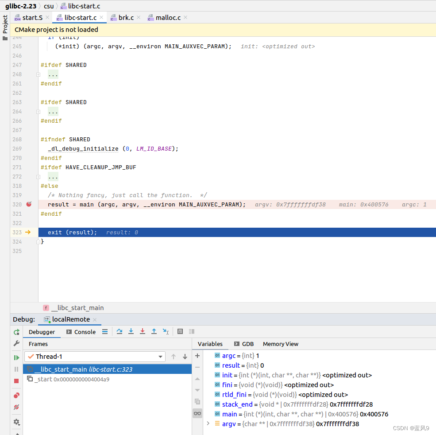
Task: Open the Thread-1 dropdown
Action: (95, 357)
